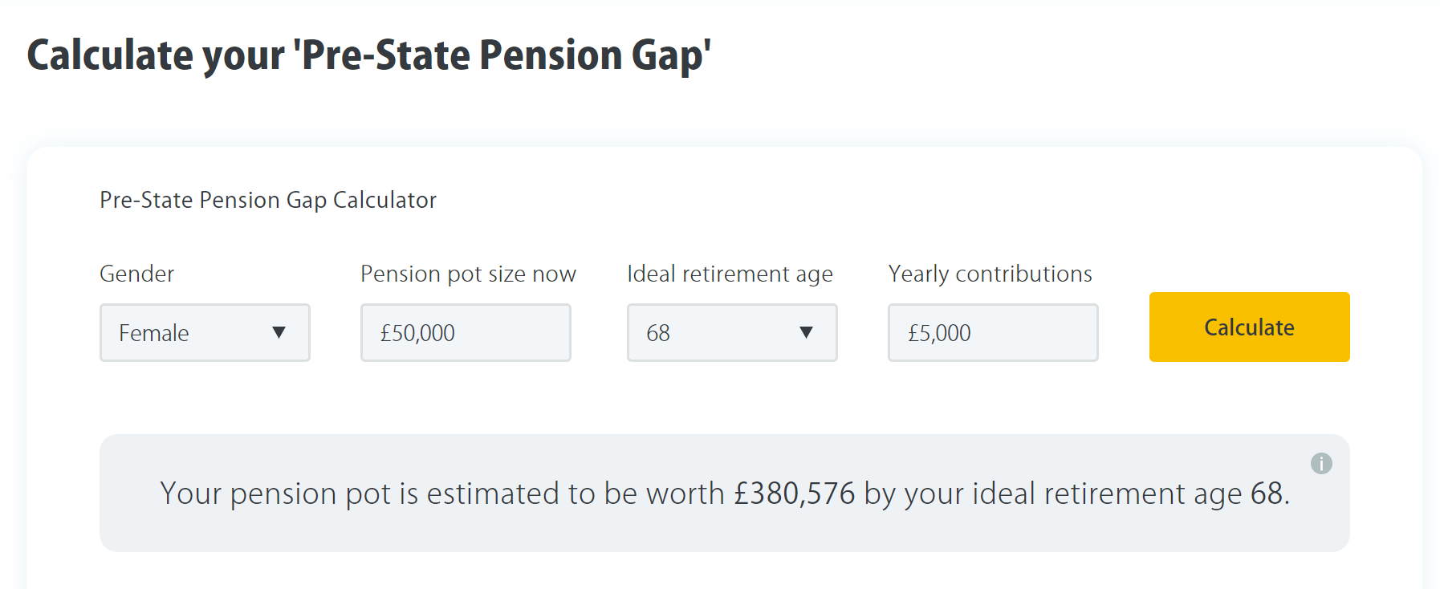The width and height of the screenshot is (1440, 589).
Task: Click the Ideal retirement age label
Action: 730,274
